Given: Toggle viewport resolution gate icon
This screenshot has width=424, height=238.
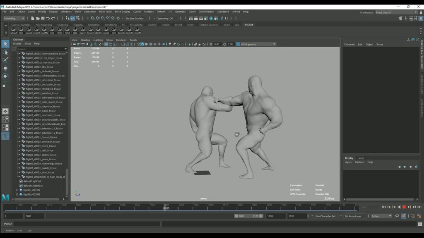Looking at the screenshot, I should [115, 44].
